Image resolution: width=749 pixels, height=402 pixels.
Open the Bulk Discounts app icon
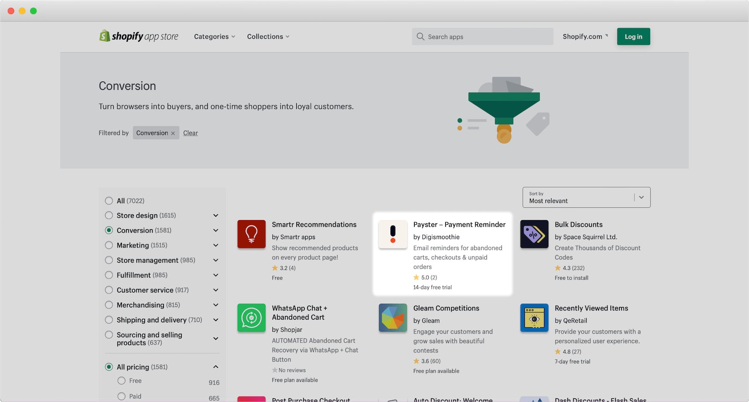(x=534, y=234)
